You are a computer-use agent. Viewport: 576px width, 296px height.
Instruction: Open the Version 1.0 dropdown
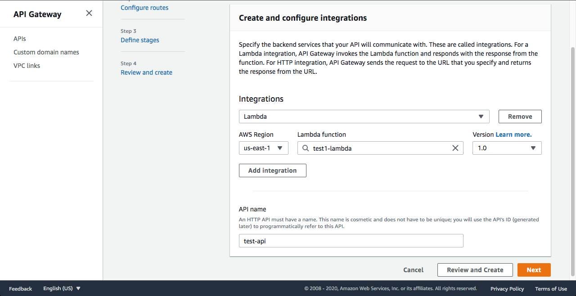click(x=507, y=148)
